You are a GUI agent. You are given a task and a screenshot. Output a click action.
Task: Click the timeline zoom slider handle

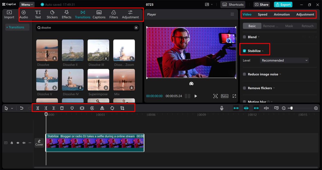coord(291,108)
